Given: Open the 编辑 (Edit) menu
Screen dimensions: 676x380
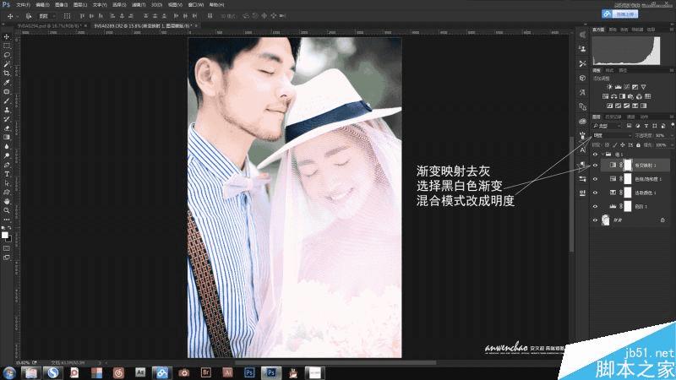Looking at the screenshot, I should click(x=42, y=5).
